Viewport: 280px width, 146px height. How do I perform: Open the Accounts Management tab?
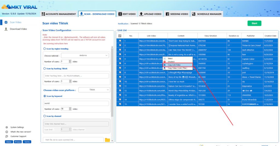pyautogui.click(x=59, y=14)
